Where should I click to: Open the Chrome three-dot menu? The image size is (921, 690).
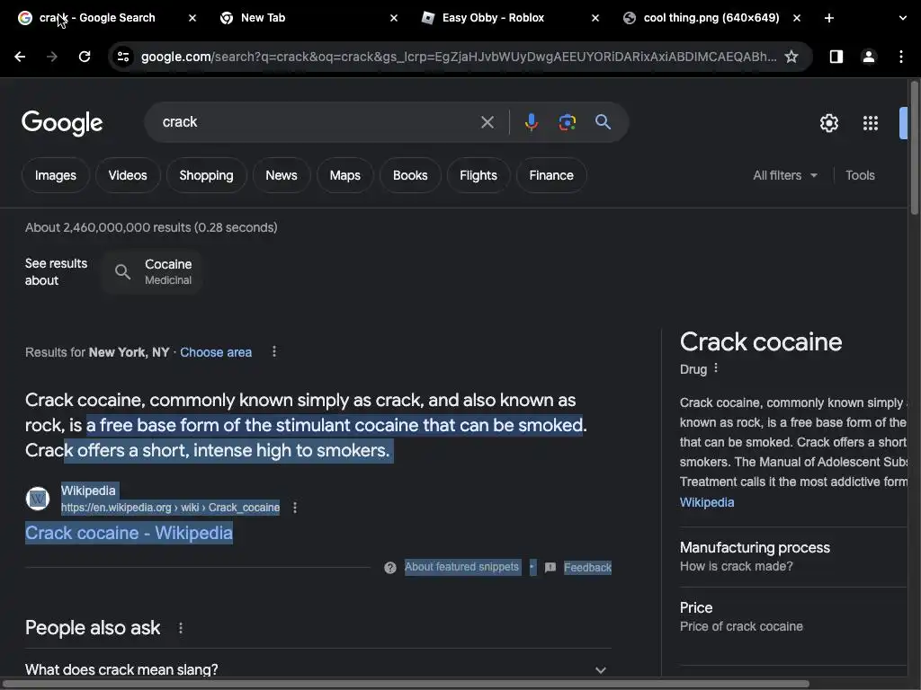pyautogui.click(x=900, y=57)
